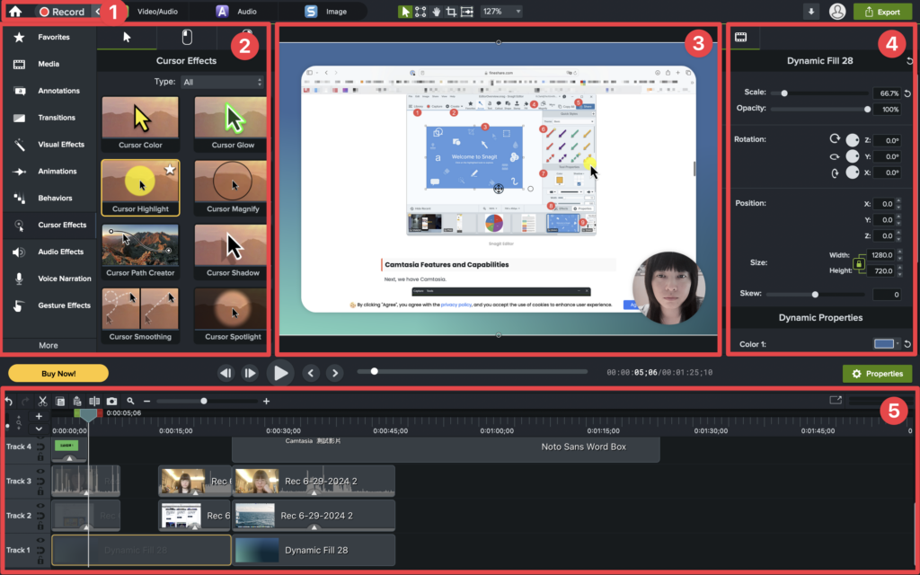This screenshot has height=575, width=920.
Task: Pick the Cursor Path Creator effect
Action: click(140, 252)
